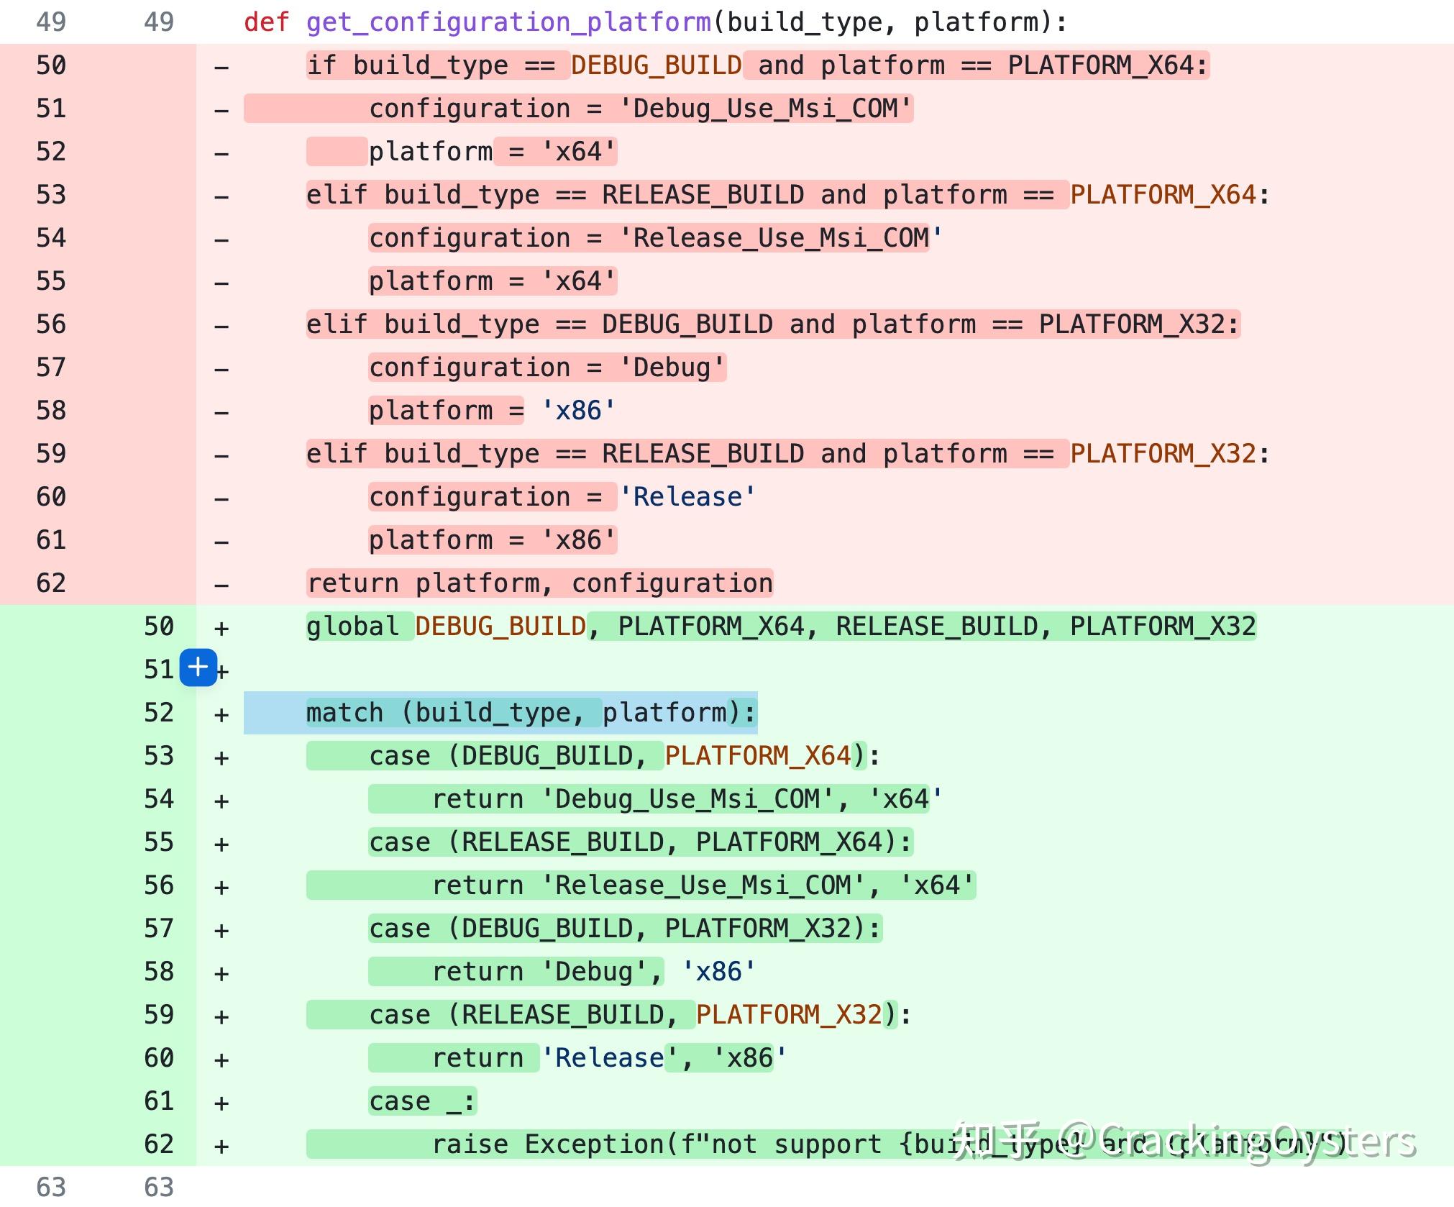This screenshot has height=1207, width=1454.
Task: Click the minus marker on old line 62
Action: pyautogui.click(x=221, y=585)
